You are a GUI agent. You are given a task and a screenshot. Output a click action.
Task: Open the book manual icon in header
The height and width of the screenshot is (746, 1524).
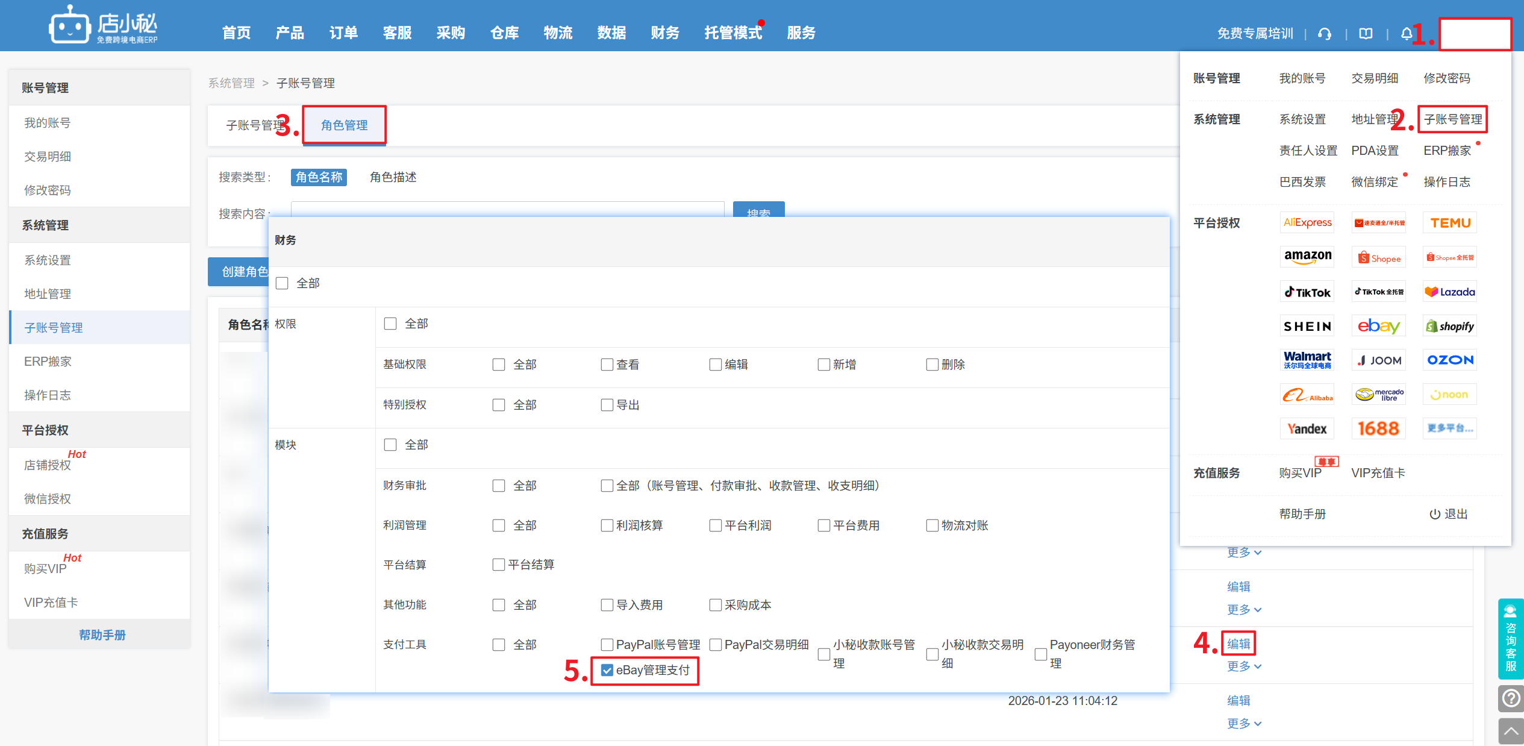tap(1366, 34)
